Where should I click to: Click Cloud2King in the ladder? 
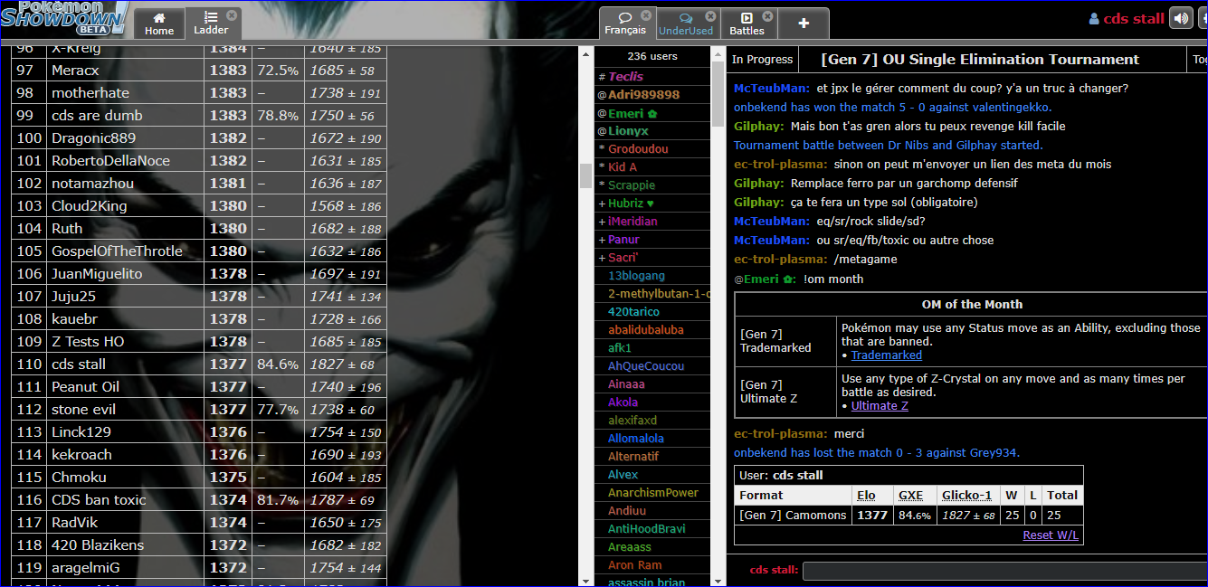89,206
